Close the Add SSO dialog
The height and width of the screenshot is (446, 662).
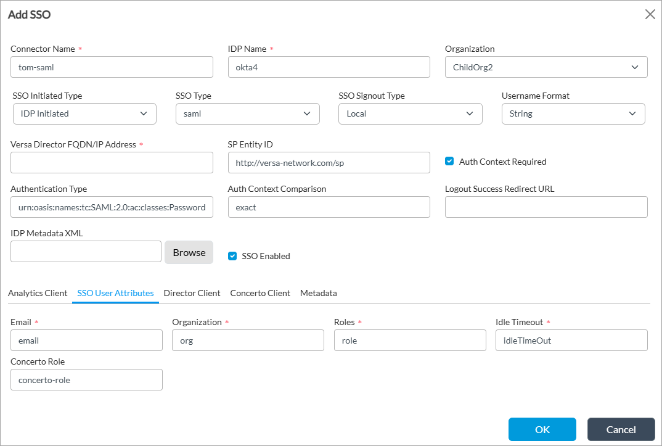650,14
